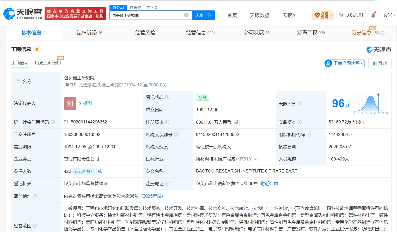Click the TianYanCha logo
Screen dimensions: 397x232
click(x=23, y=14)
